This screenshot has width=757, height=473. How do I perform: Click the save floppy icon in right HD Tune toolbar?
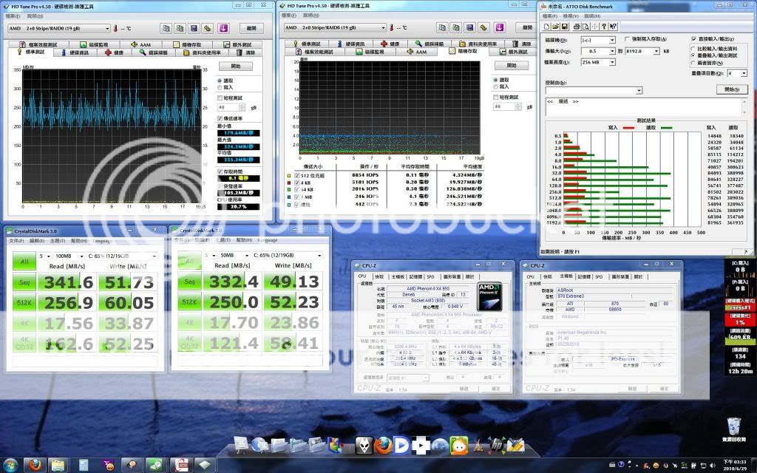(469, 28)
